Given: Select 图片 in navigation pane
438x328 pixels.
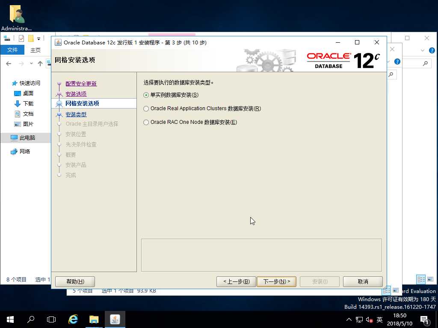Looking at the screenshot, I should [x=24, y=124].
